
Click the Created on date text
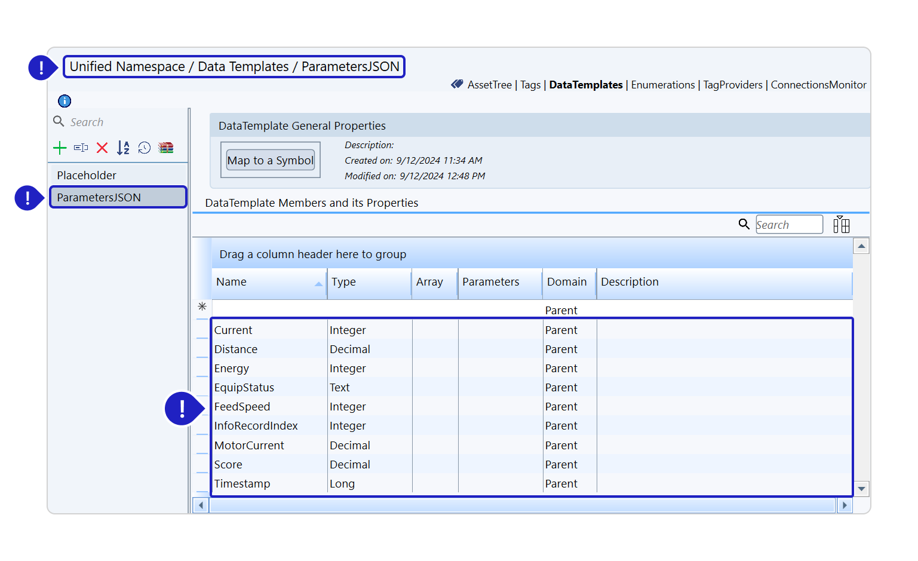[x=413, y=161]
